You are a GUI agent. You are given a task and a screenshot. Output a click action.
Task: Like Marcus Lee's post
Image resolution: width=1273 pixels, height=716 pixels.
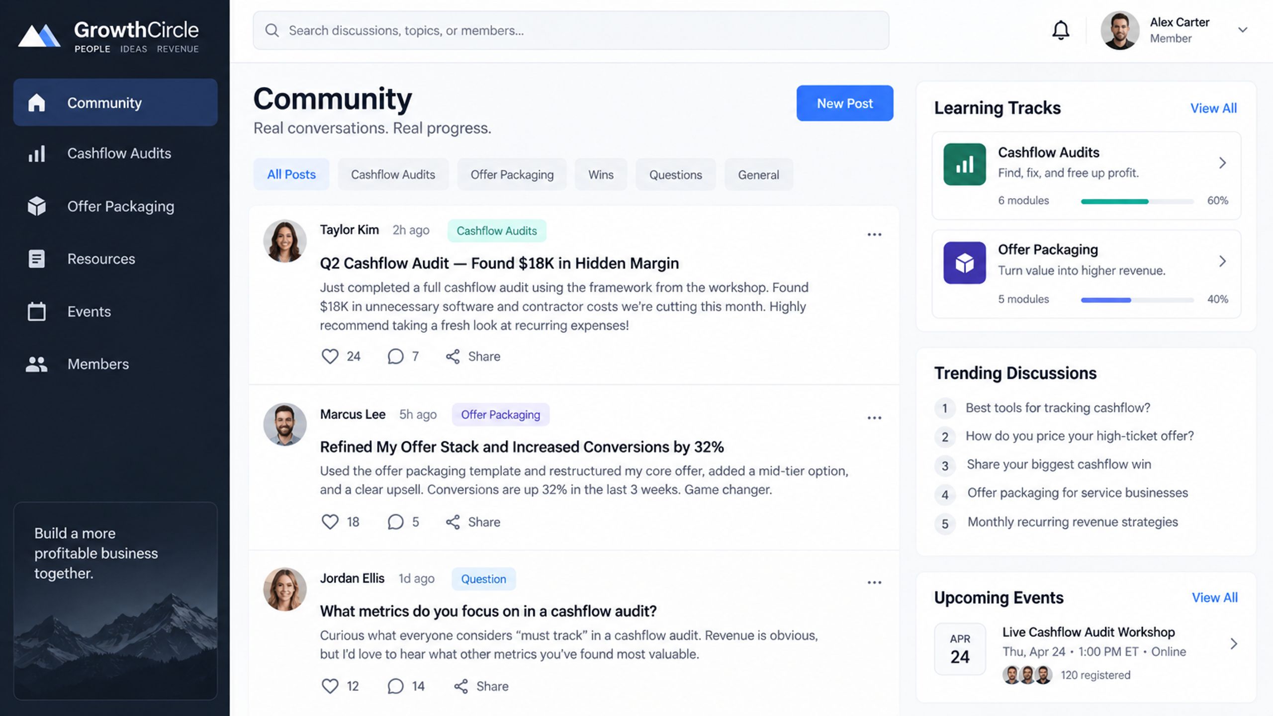point(330,522)
